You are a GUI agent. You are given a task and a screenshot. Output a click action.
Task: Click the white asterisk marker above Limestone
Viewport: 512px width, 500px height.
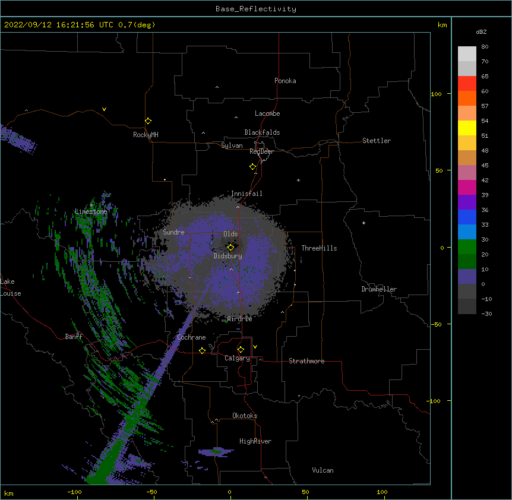(x=91, y=205)
